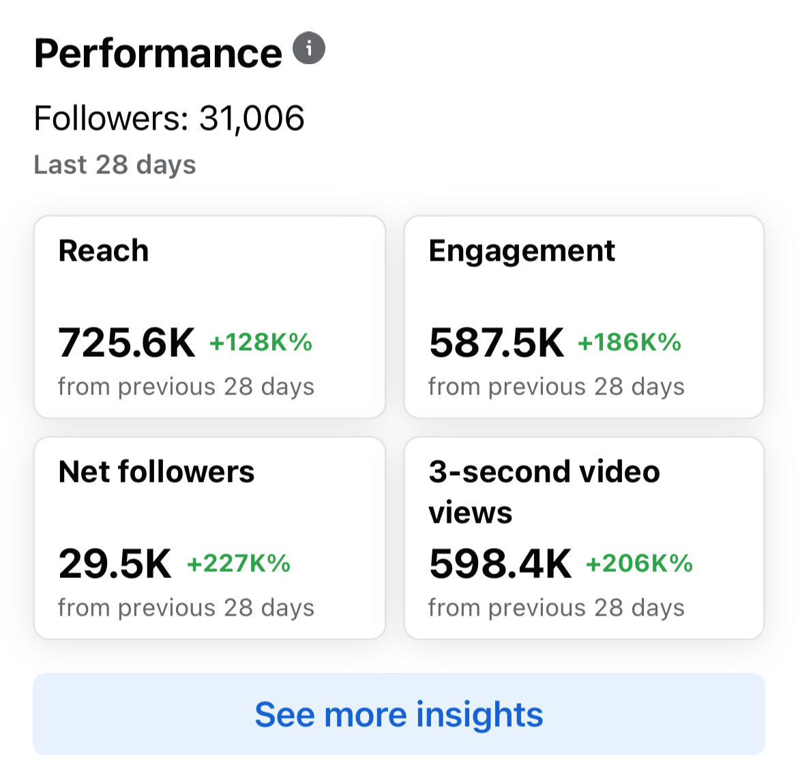Click the 587.5K engagement value
The width and height of the screenshot is (798, 776).
click(x=497, y=342)
